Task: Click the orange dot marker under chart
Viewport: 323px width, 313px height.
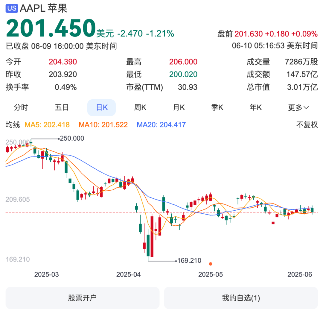Action: (211, 264)
